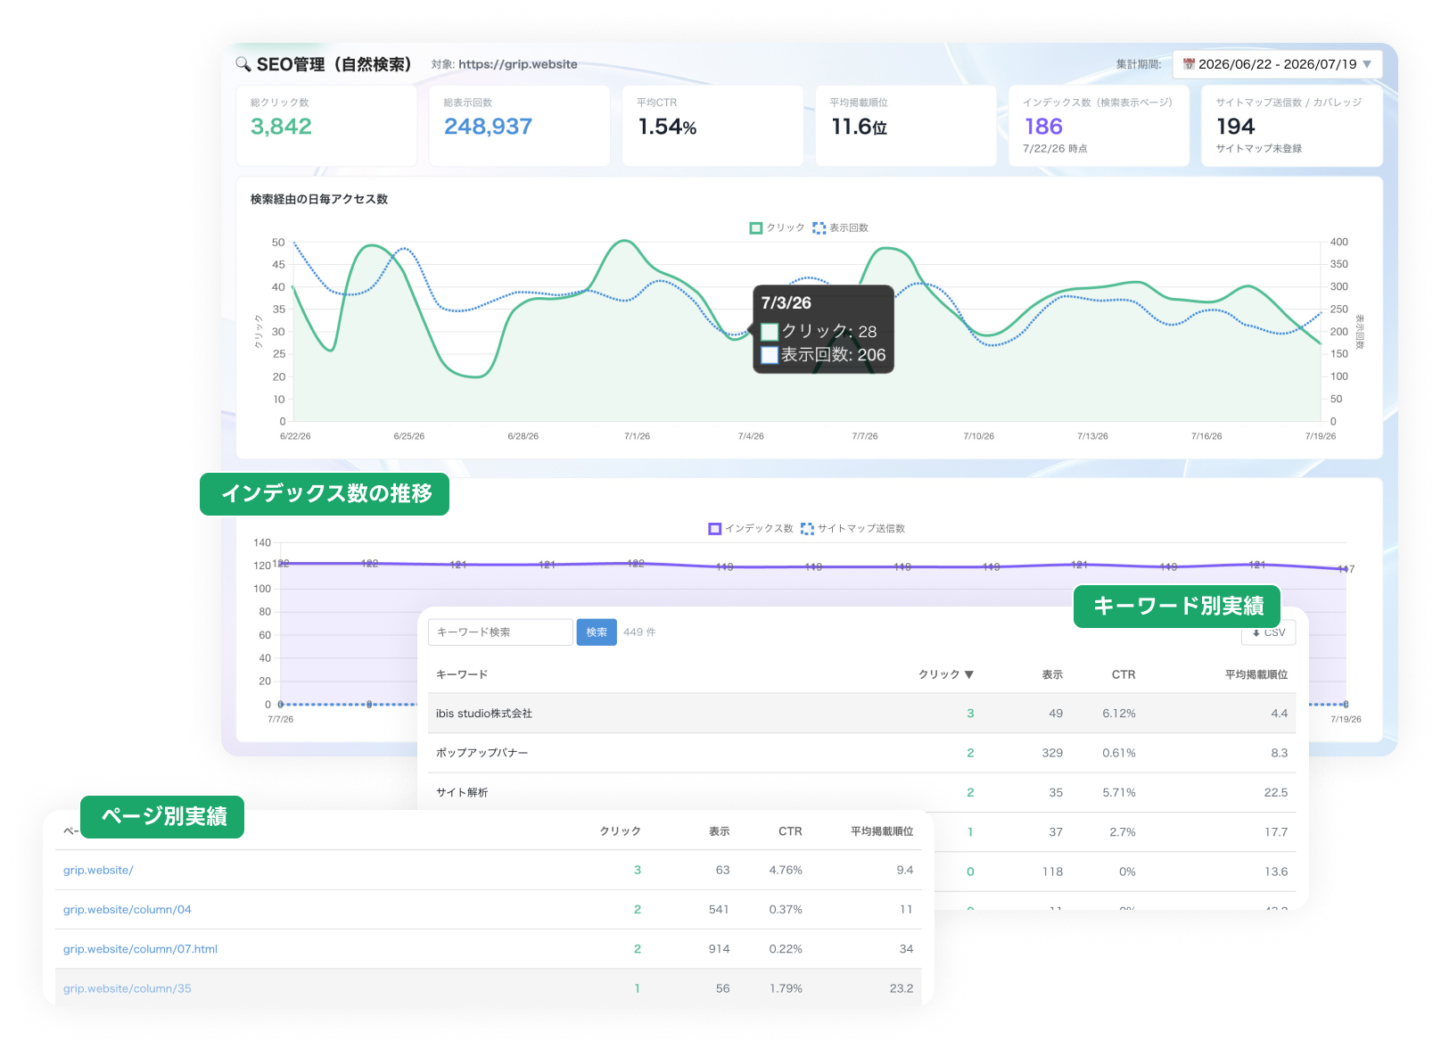Click the 総表示回数 card value 248,937
Viewport: 1441px width, 1049px height.
pyautogui.click(x=488, y=127)
